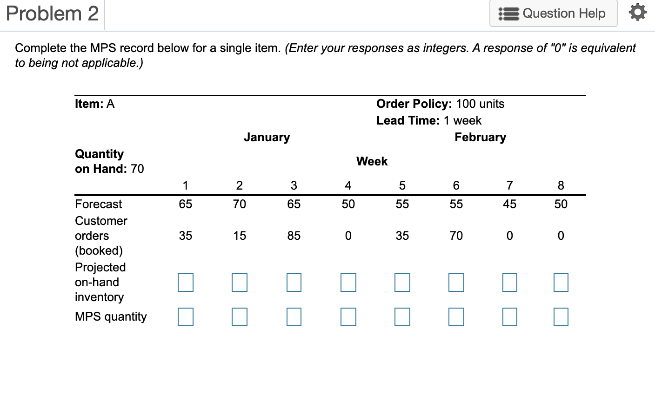Select projected on-hand inventory field week 2
Viewport: 655px width, 395px height.
[x=239, y=282]
